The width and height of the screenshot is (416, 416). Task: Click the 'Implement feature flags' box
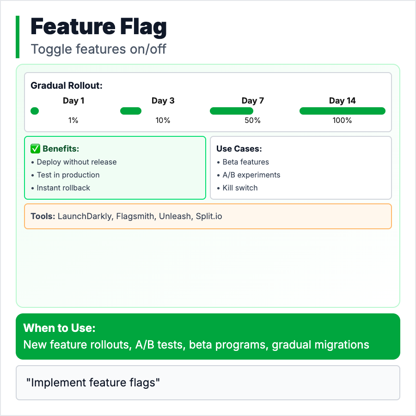208,383
